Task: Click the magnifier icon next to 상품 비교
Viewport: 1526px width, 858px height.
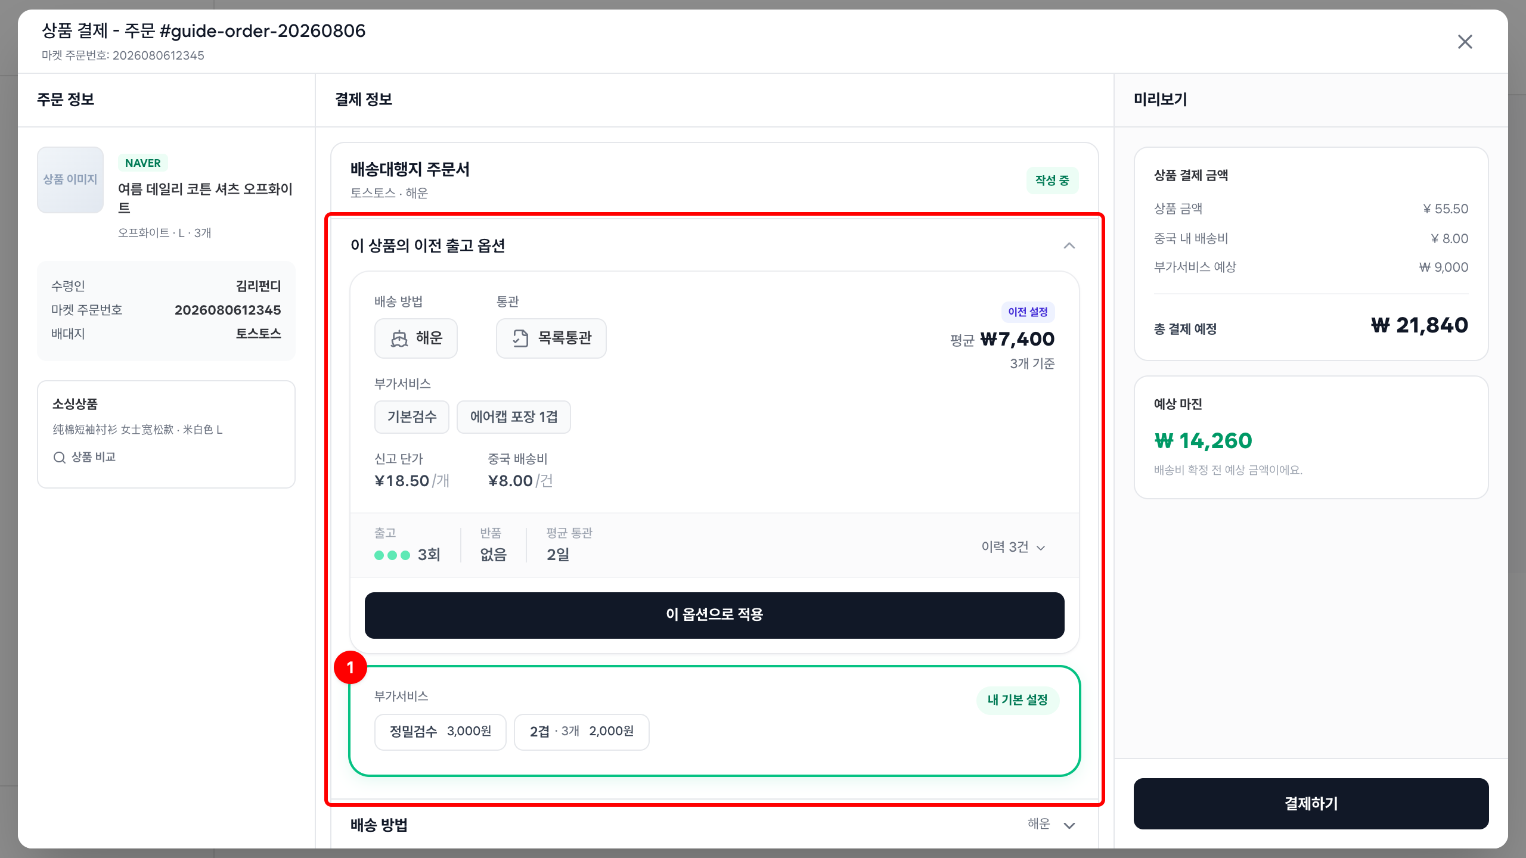Action: 59,458
